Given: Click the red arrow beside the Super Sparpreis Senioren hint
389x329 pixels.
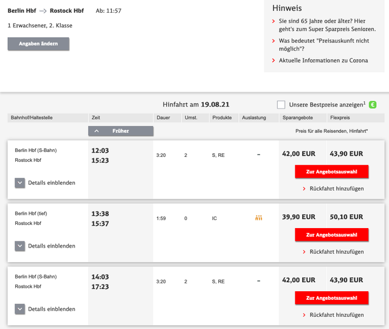Looking at the screenshot, I should (274, 21).
